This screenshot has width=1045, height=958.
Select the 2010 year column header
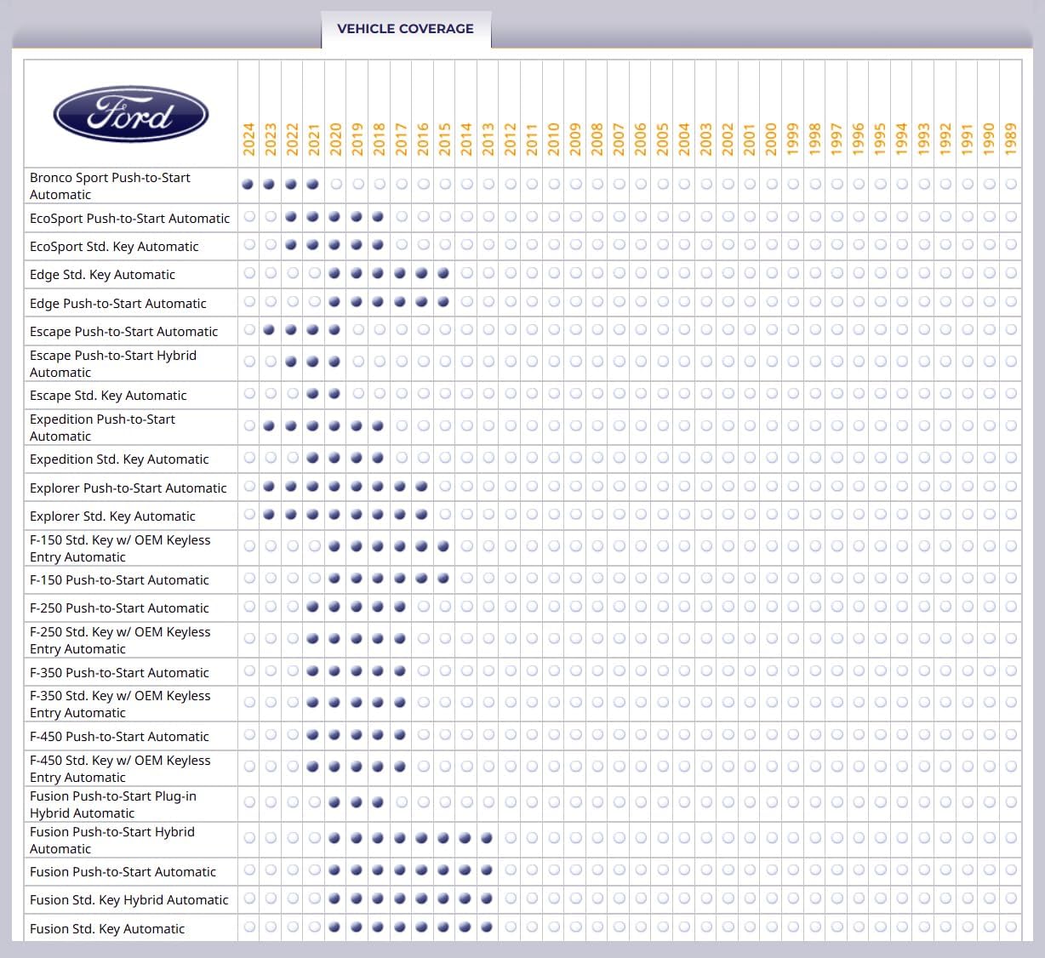tap(553, 139)
